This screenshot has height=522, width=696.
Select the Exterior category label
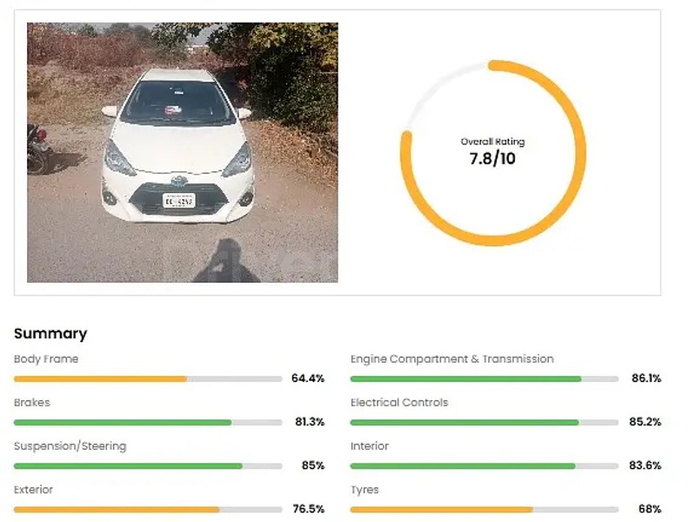(34, 489)
